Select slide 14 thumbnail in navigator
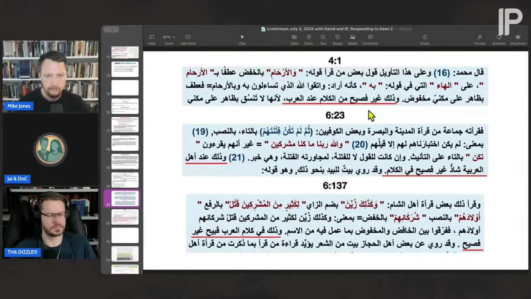This screenshot has height=299, width=531. (125, 69)
